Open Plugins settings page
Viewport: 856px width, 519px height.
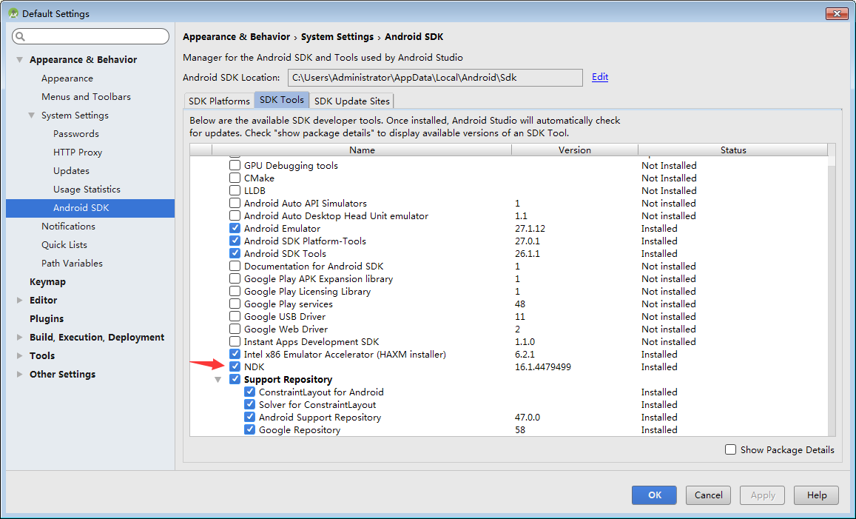point(47,318)
